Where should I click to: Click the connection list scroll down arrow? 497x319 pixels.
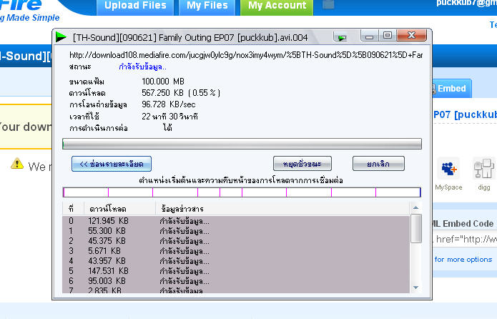416,288
